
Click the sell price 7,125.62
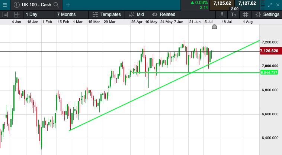[x=222, y=3]
